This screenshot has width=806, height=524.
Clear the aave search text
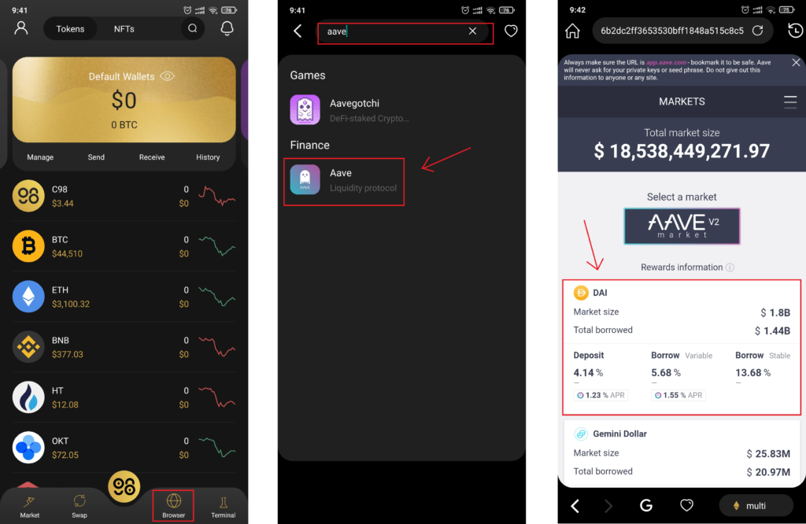(472, 31)
